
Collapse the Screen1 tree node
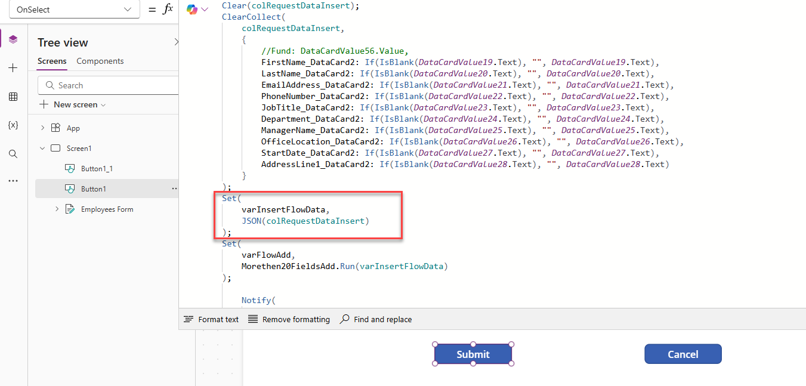click(42, 149)
